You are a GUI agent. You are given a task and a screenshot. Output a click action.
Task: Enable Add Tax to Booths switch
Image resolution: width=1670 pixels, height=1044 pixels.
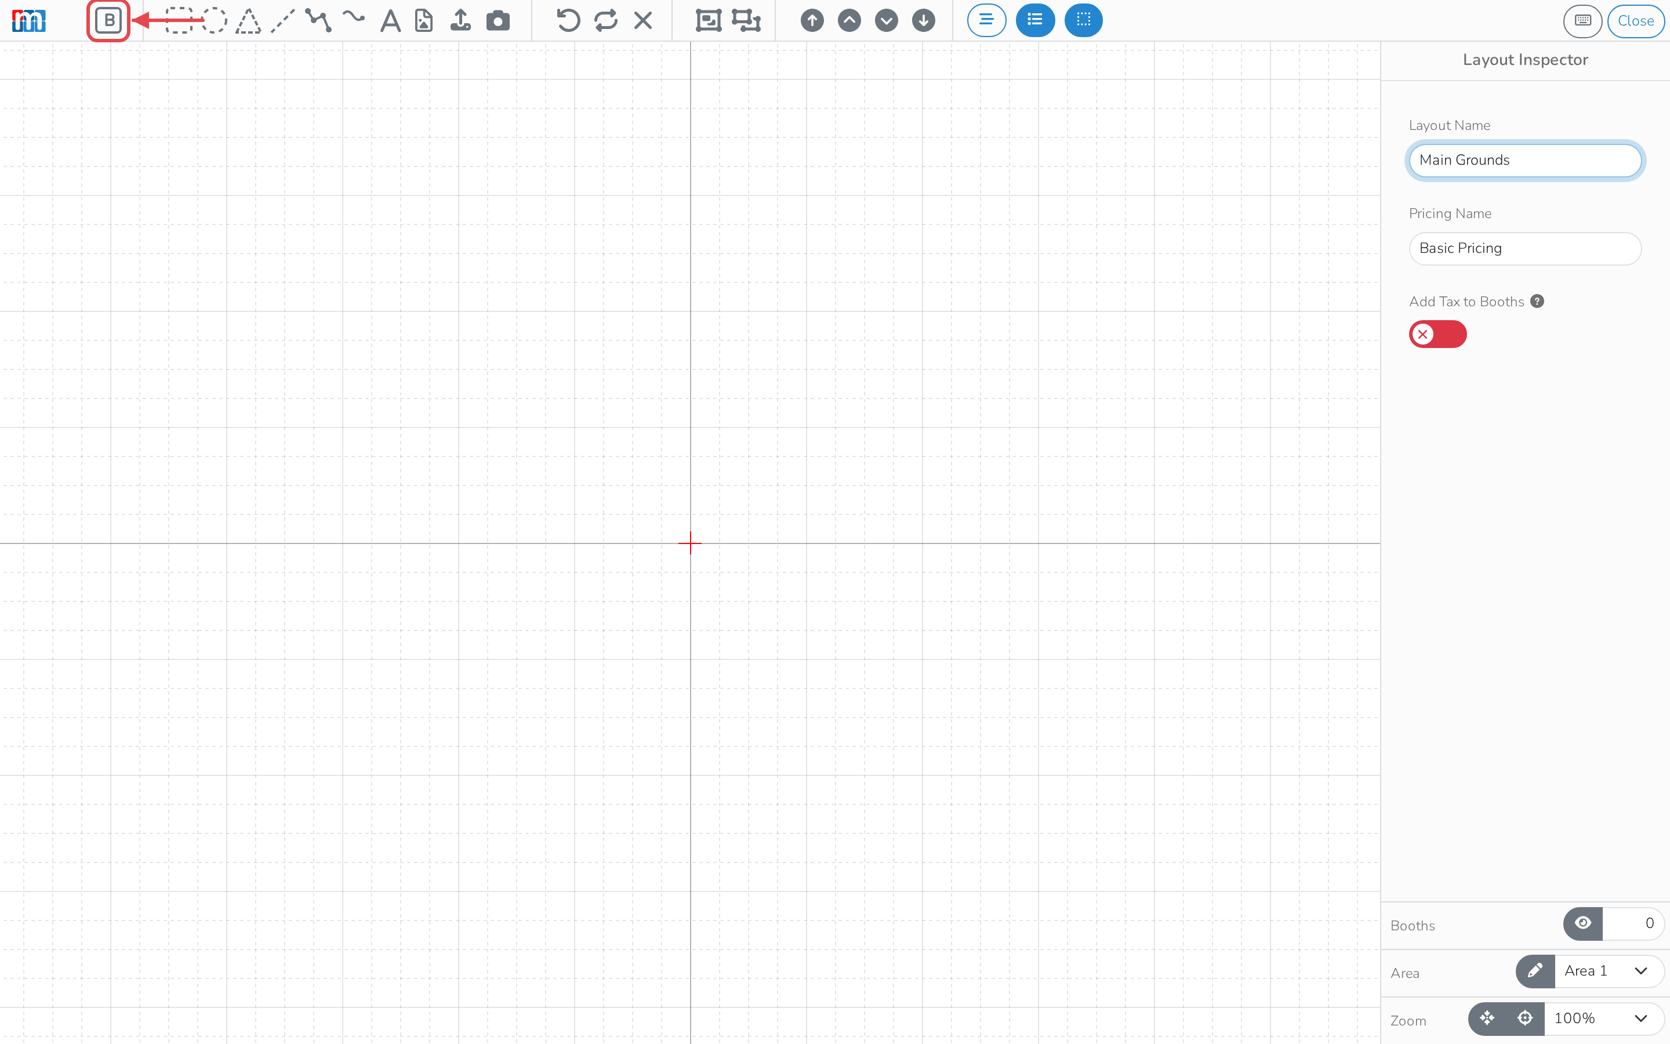tap(1437, 334)
